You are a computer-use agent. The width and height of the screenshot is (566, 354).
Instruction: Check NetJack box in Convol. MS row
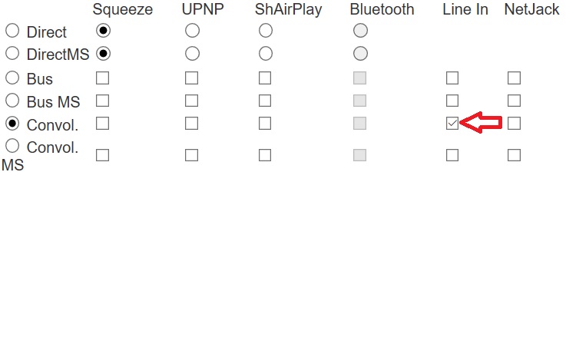click(514, 155)
